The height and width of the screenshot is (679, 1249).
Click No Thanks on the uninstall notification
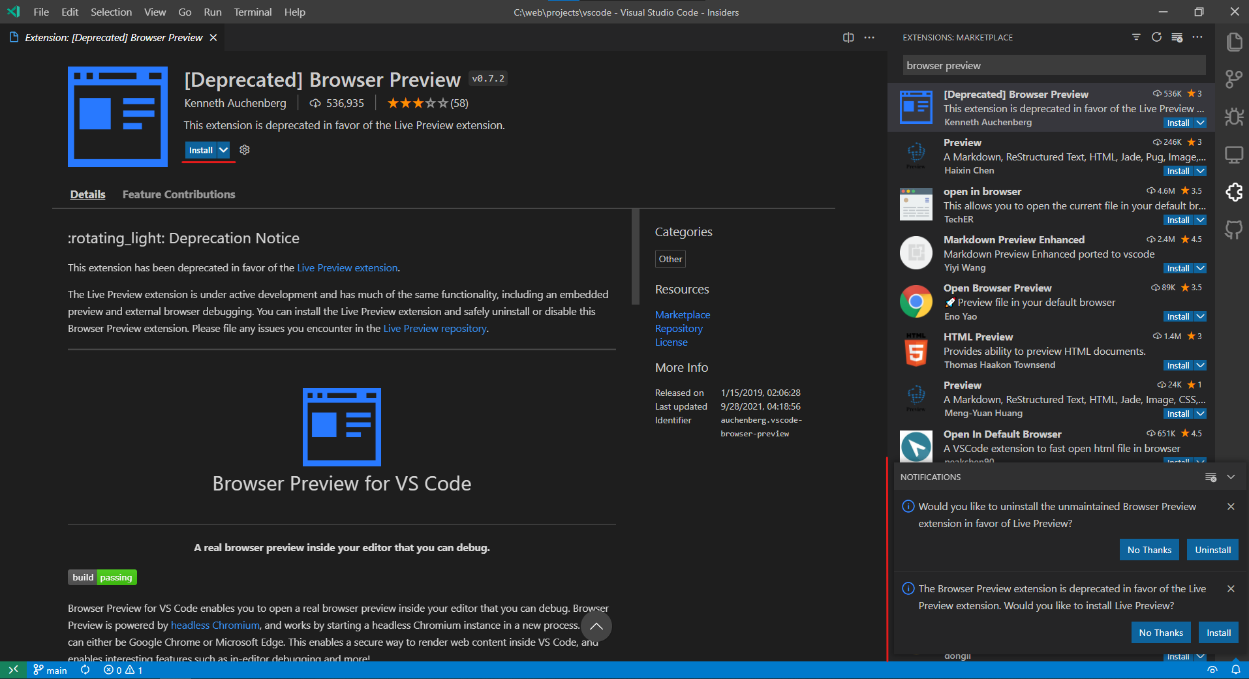pos(1149,549)
